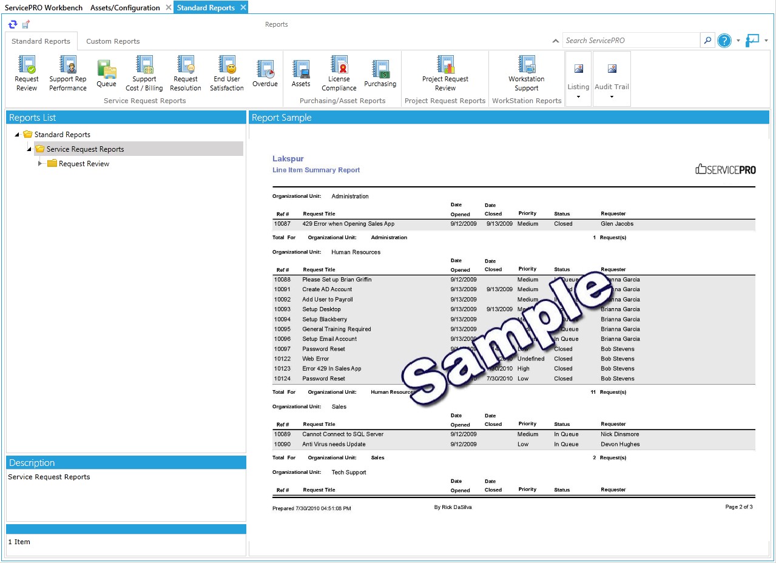Viewport: 776px width, 563px height.
Task: Open the Request Review report
Action: click(27, 73)
